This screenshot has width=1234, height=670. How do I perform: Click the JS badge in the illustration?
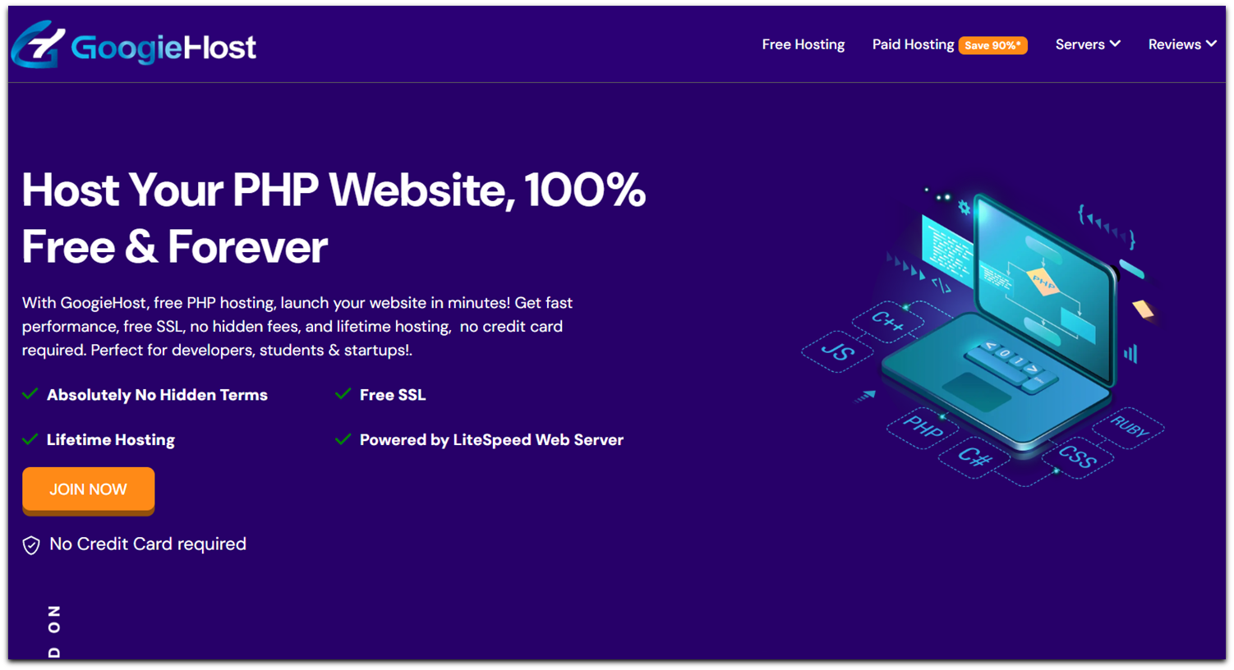click(x=836, y=353)
